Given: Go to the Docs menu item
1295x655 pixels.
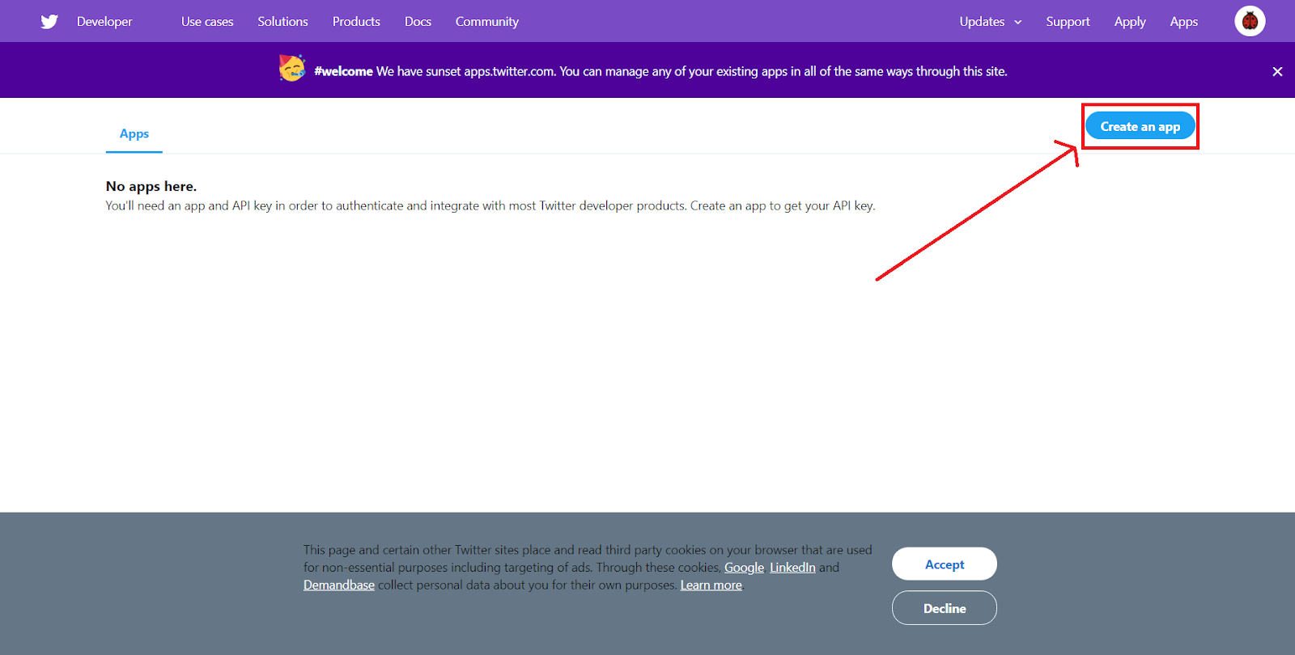Looking at the screenshot, I should (418, 22).
